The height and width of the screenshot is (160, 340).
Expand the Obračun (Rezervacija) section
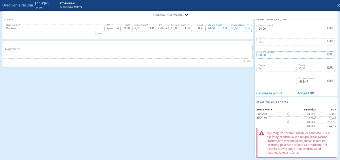click(170, 15)
